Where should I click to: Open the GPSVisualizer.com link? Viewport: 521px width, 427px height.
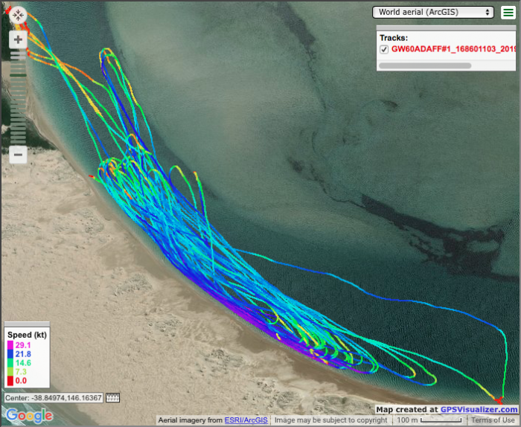click(478, 409)
